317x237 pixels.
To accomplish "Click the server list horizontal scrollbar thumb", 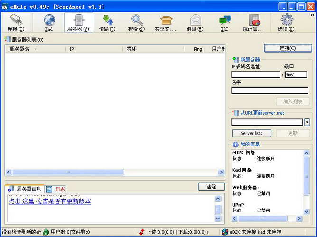I will pos(68,172).
